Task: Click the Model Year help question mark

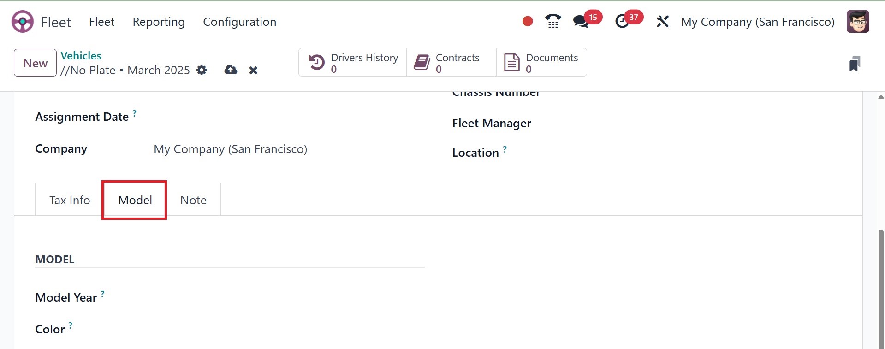Action: coord(102,294)
